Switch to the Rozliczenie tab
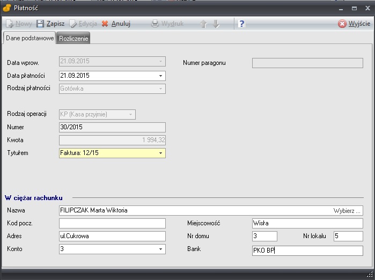The height and width of the screenshot is (280, 375). coord(74,38)
